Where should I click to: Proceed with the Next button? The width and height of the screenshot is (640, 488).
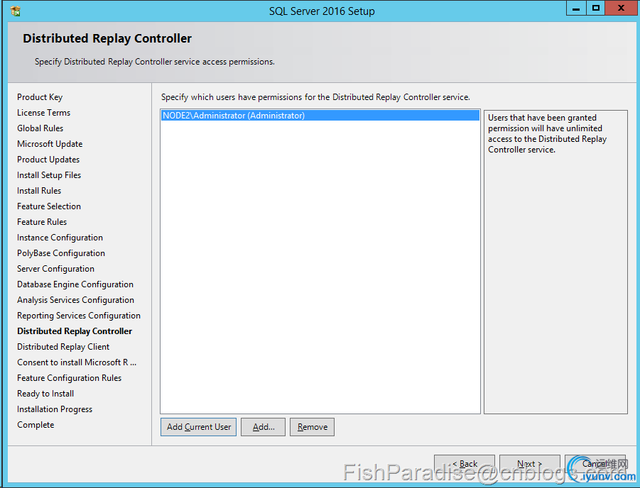530,464
